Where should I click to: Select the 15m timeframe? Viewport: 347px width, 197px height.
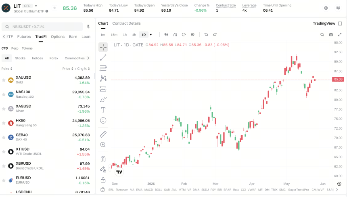point(114,35)
